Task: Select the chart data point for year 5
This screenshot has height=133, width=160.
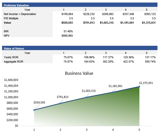Action: [x=139, y=87]
